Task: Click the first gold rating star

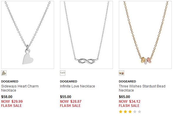Action: (x=121, y=112)
